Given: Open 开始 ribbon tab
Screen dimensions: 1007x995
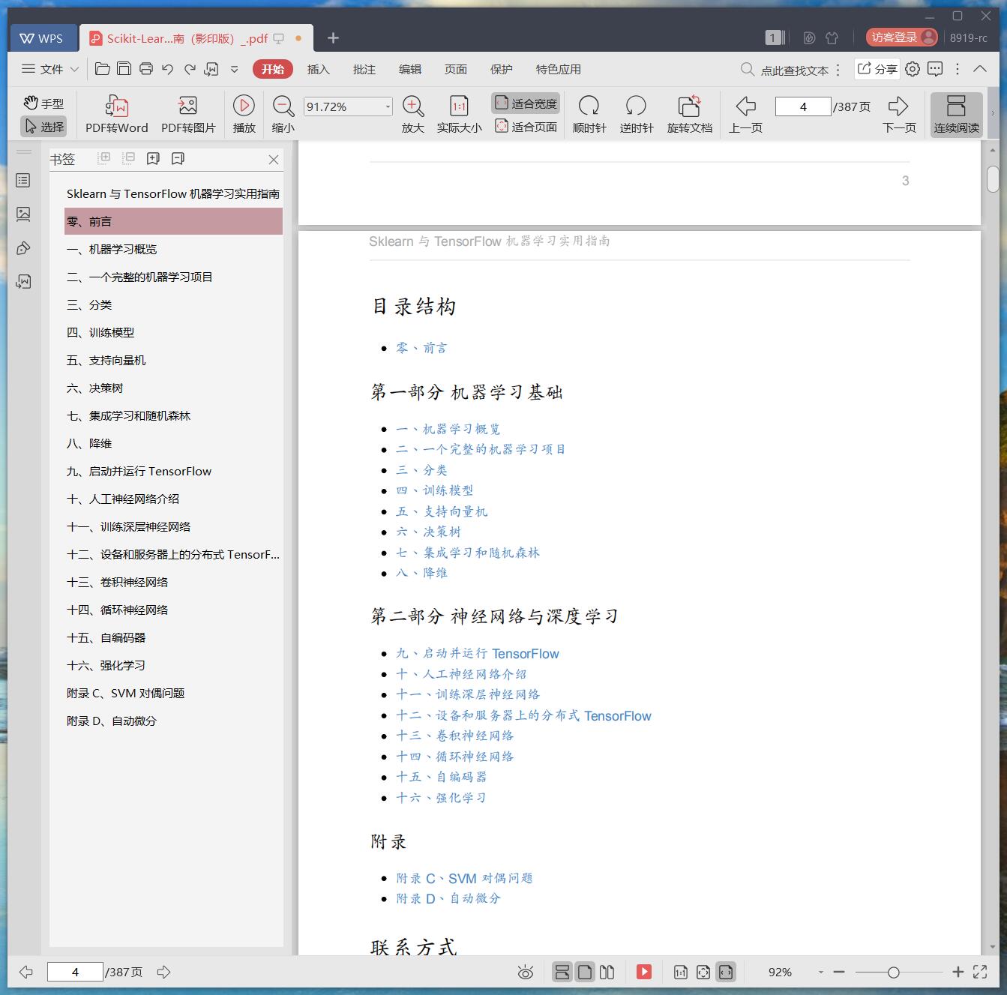Looking at the screenshot, I should click(273, 69).
